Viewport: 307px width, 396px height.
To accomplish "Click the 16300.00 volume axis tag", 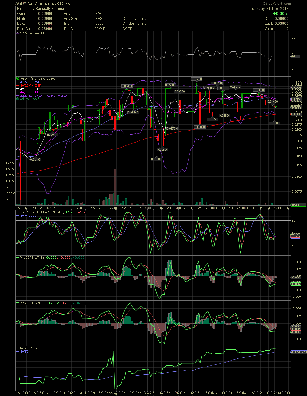I will pyautogui.click(x=299, y=205).
